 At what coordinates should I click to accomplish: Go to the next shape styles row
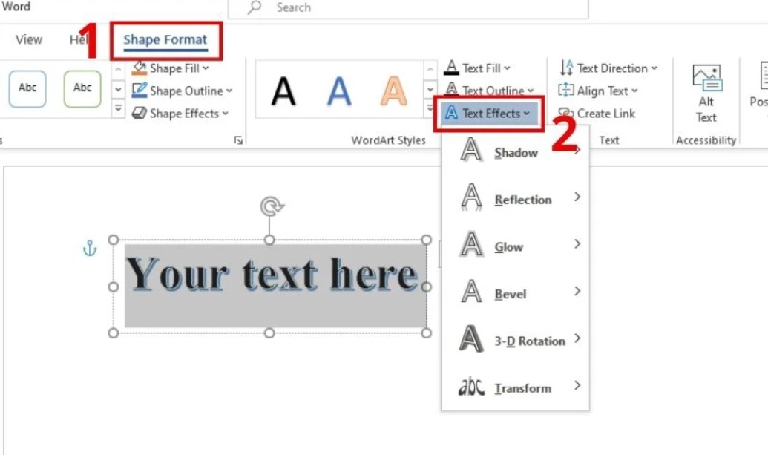coord(118,90)
